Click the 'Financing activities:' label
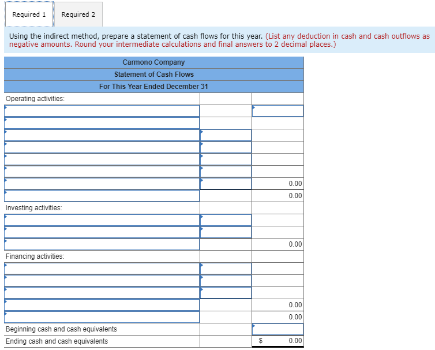This screenshot has height=350, width=435. point(35,256)
